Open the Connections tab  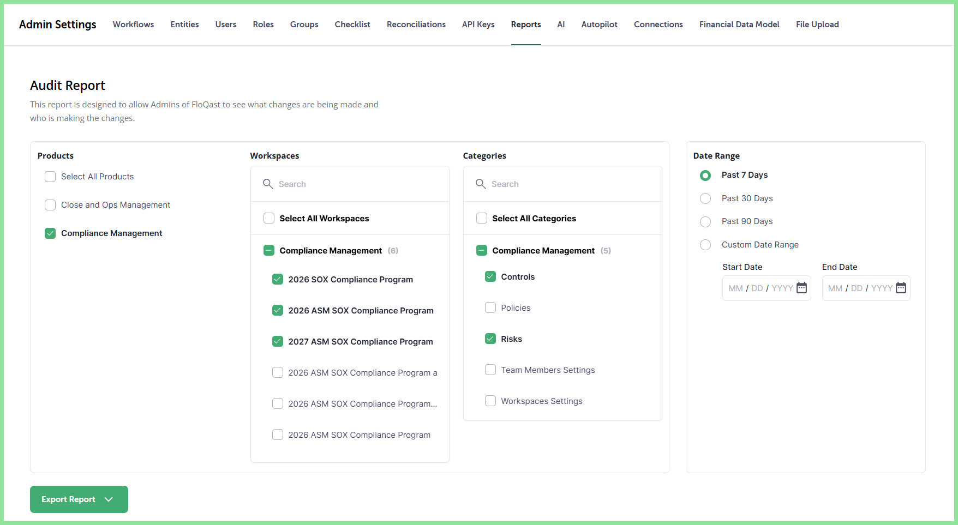tap(658, 25)
